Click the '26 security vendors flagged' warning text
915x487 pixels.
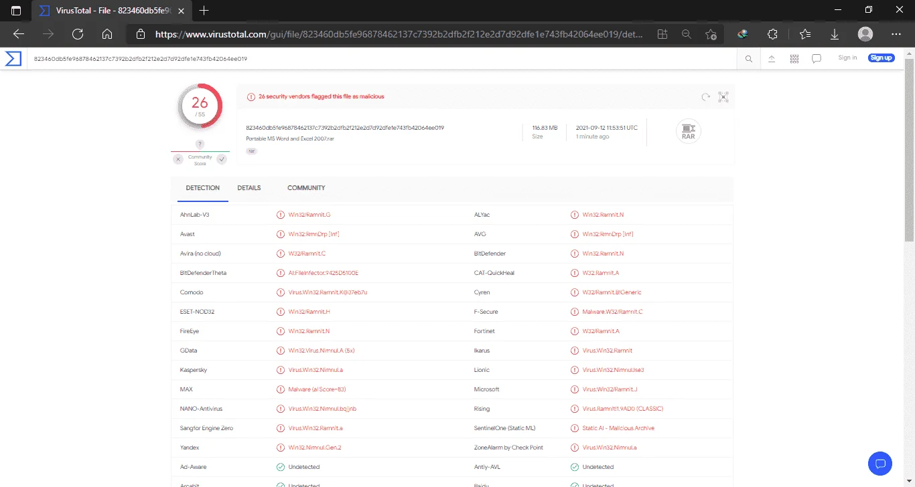(322, 97)
